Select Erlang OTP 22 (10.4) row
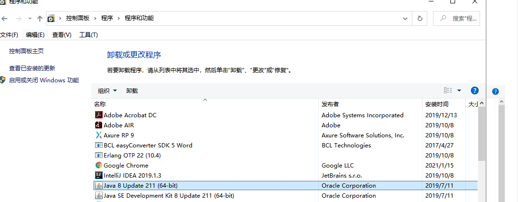This screenshot has height=202, width=518. (x=286, y=155)
